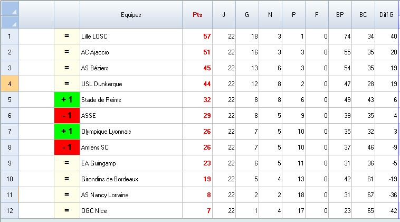Click green +1 indicator for Olympique Lyonnais

[x=67, y=132]
